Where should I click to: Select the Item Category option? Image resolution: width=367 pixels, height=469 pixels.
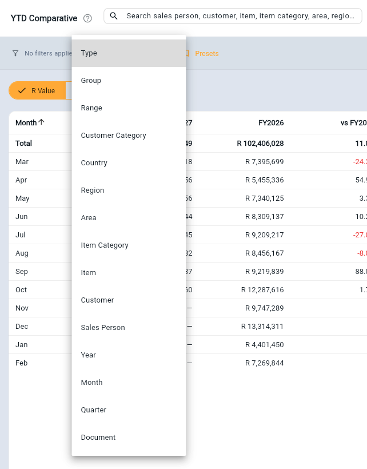(129, 245)
